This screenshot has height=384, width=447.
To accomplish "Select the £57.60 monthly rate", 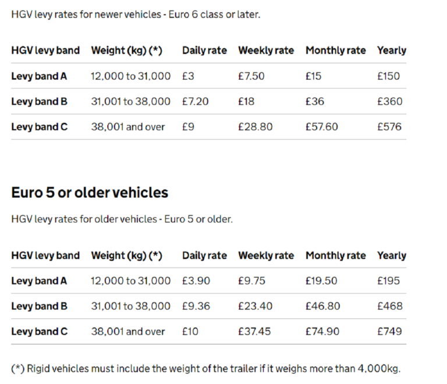I will [x=321, y=127].
